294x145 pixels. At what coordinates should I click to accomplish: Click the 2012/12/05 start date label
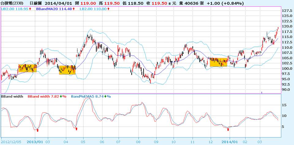11,142
